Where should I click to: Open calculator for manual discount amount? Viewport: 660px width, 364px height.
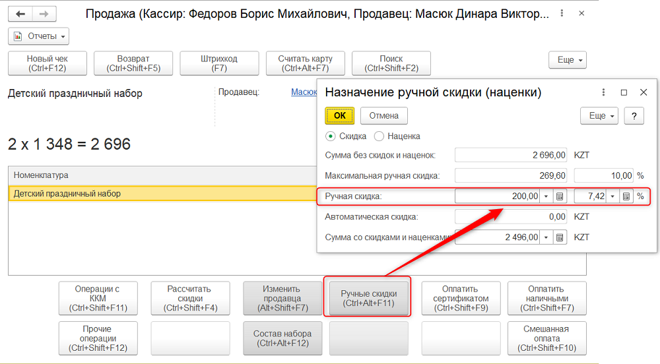click(560, 197)
